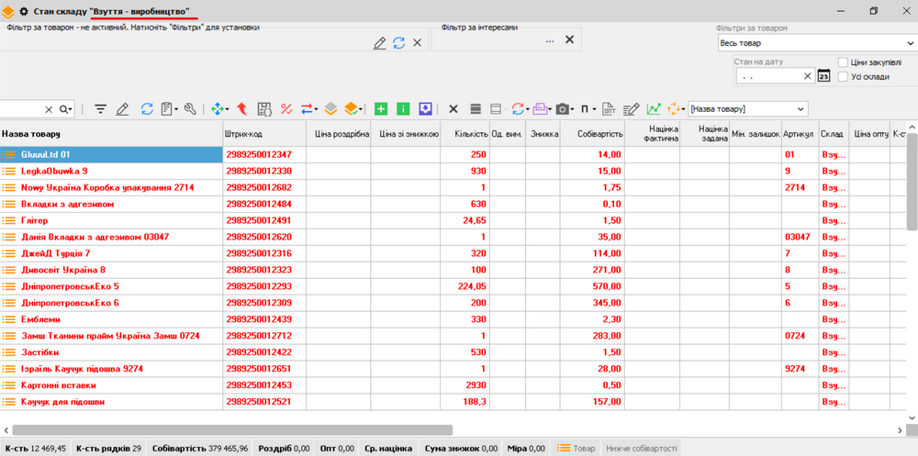
Task: Click the wrench settings icon in toolbar
Action: [x=190, y=109]
